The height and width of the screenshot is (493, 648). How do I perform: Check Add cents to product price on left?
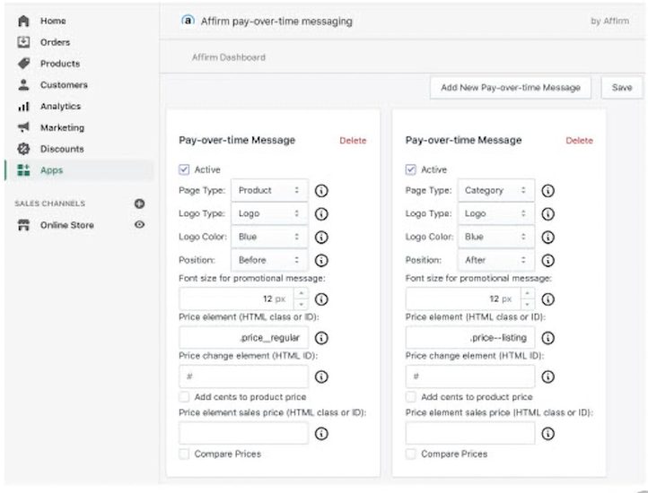tap(185, 396)
